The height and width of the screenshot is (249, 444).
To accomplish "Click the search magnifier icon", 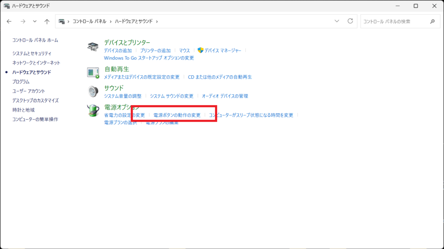I will [x=432, y=21].
